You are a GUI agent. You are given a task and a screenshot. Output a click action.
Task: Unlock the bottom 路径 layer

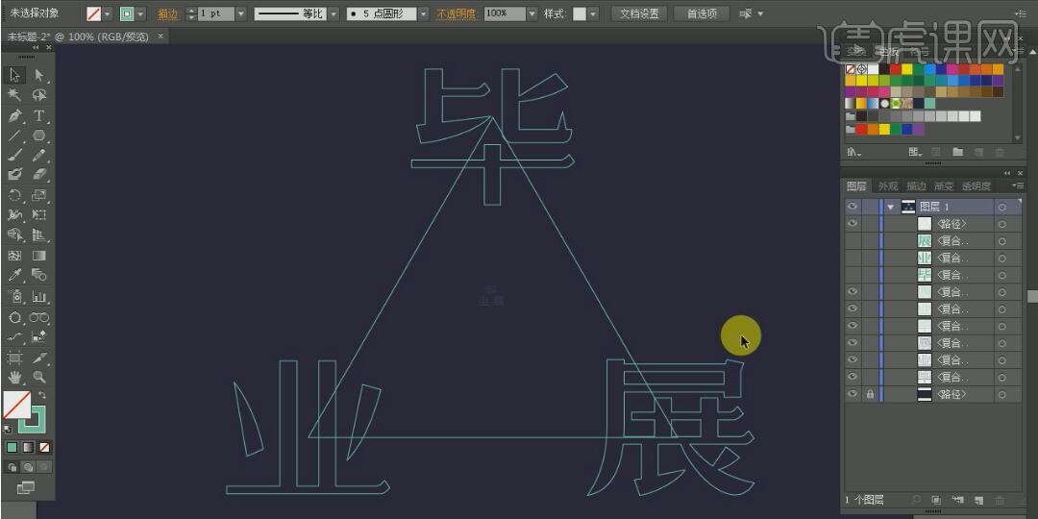(870, 394)
